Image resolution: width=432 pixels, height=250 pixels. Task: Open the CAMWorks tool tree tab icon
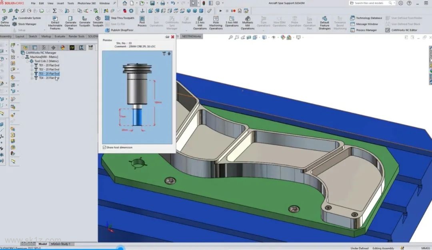click(91, 48)
